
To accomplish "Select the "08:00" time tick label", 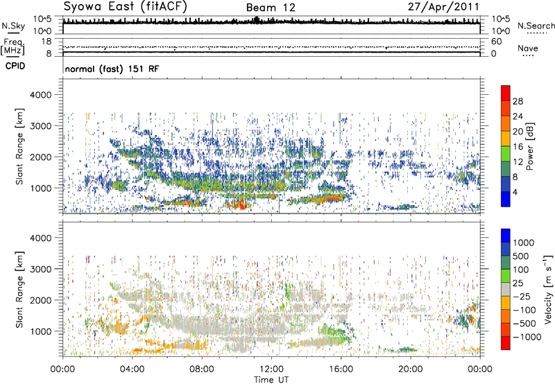I will (201, 369).
